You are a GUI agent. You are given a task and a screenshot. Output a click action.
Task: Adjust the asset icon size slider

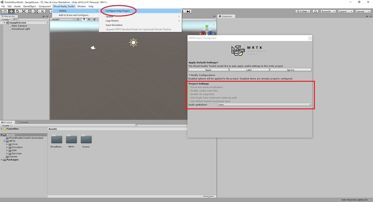coord(209,196)
